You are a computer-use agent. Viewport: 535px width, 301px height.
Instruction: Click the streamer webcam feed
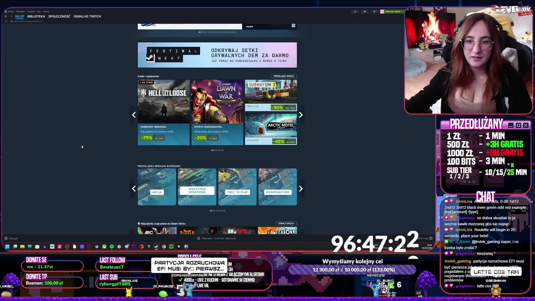468,61
